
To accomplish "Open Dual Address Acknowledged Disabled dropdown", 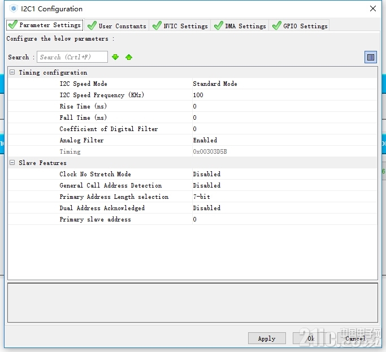I will point(284,208).
